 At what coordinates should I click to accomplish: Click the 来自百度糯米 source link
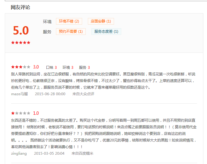(x=82, y=153)
